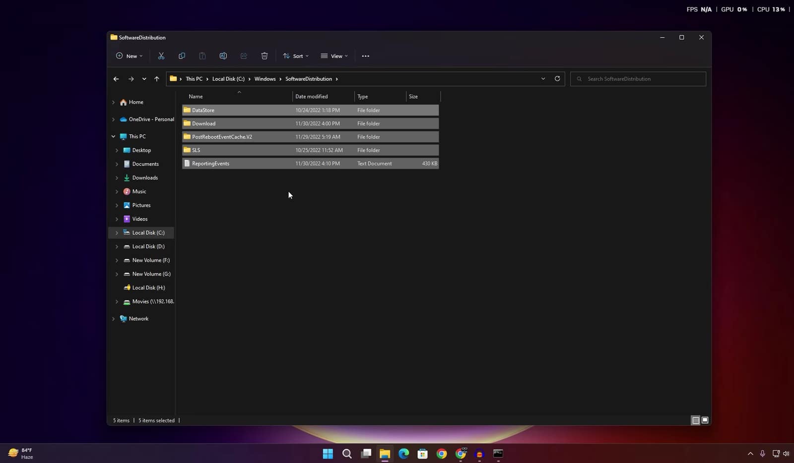Select the DataStore folder
794x463 pixels.
pyautogui.click(x=310, y=110)
